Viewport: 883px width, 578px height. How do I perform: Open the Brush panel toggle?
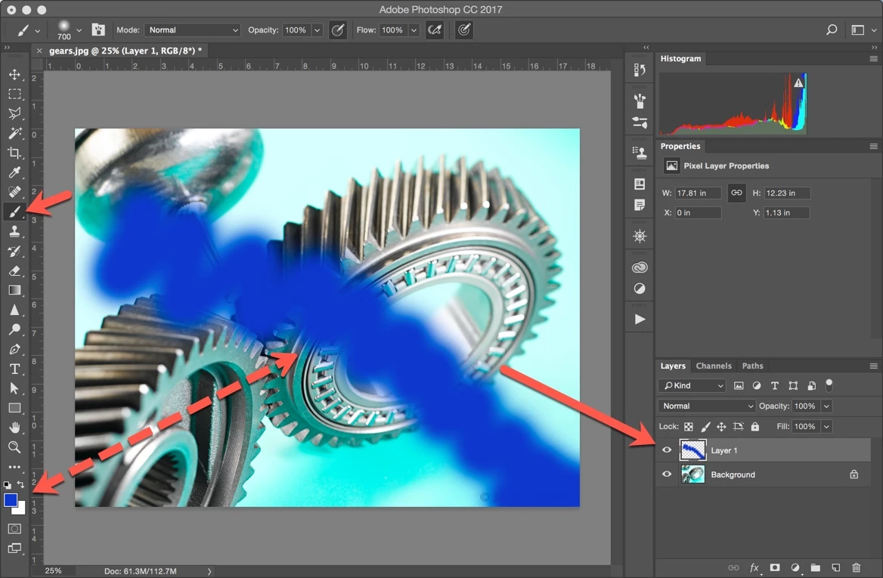pyautogui.click(x=98, y=29)
